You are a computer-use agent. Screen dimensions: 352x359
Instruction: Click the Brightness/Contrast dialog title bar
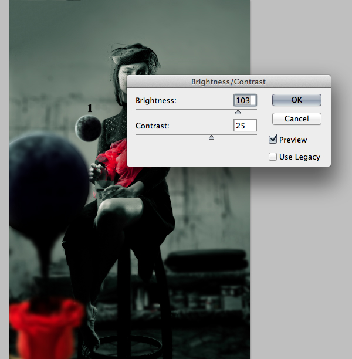[x=229, y=82]
